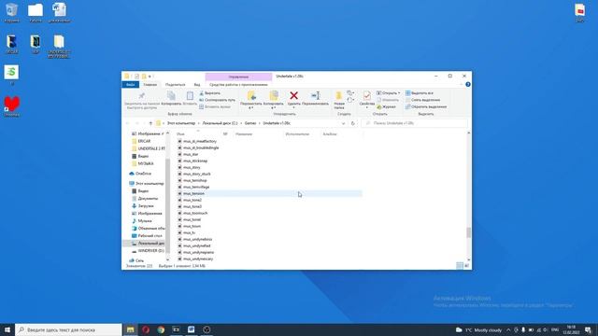Click Opera browser icon in taskbar
598x336 pixels.
click(146, 329)
